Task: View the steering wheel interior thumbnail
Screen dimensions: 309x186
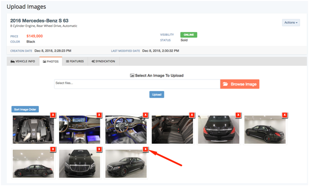Action: (x=126, y=130)
